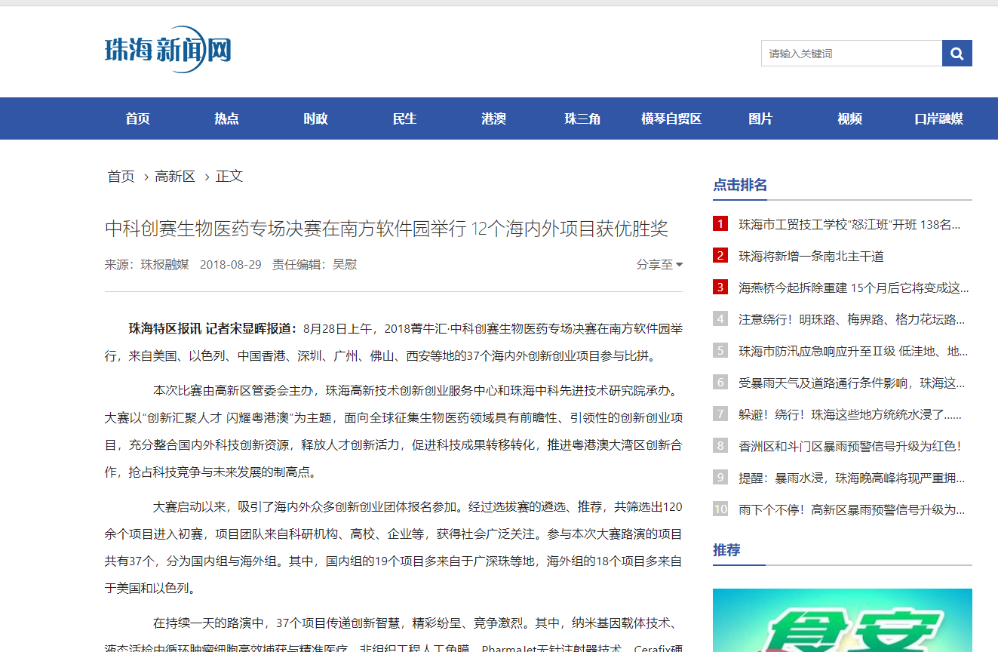The image size is (998, 652).
Task: Open ranked article 珠海市工贸技工学校"怒江班"开班
Action: point(849,224)
